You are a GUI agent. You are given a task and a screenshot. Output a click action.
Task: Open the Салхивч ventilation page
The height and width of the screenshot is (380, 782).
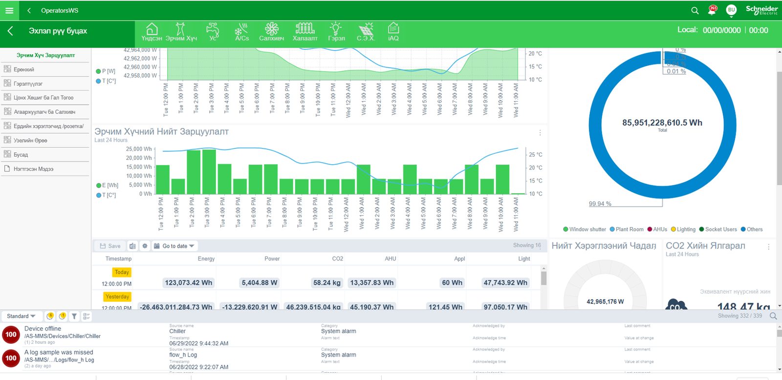[x=271, y=32]
